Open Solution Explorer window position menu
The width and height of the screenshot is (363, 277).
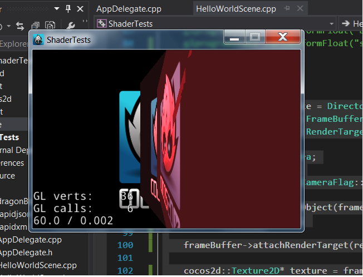pos(57,9)
